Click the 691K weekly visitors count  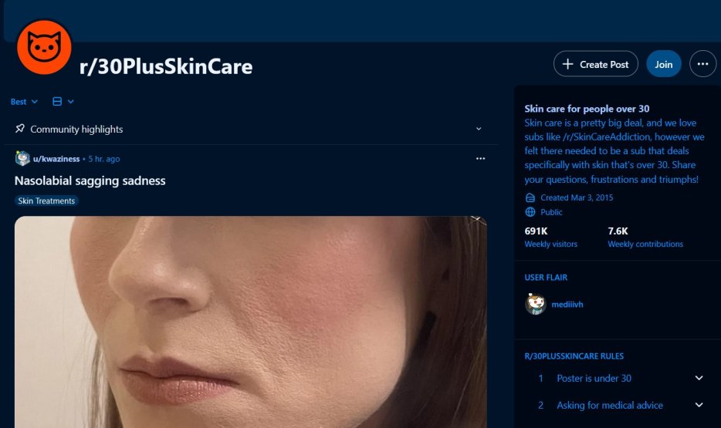tap(537, 231)
